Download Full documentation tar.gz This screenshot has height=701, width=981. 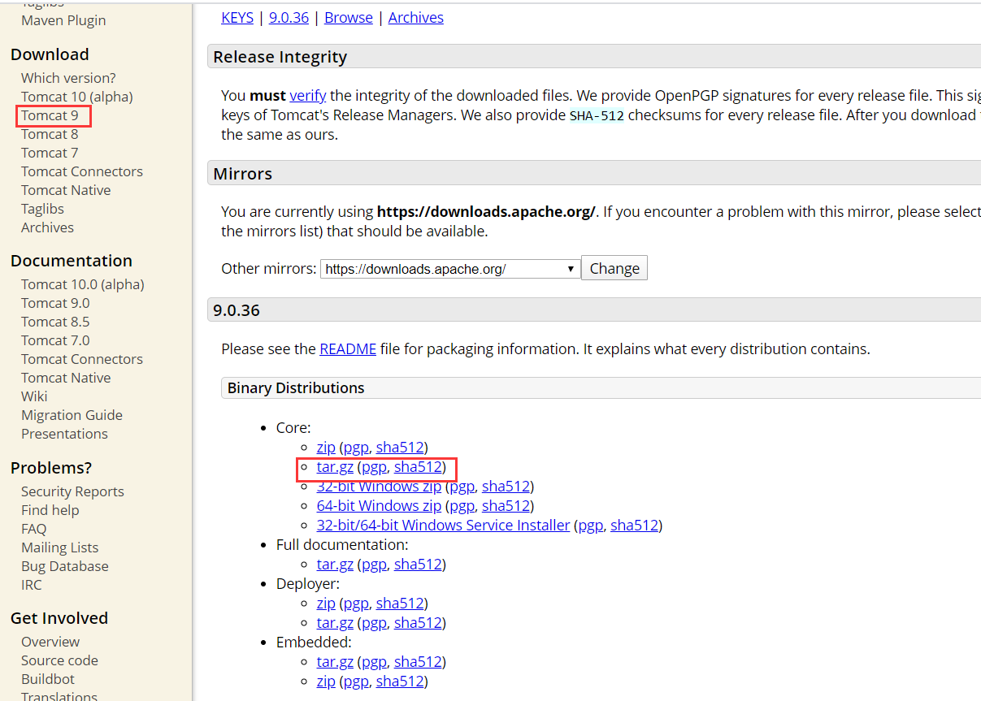coord(335,564)
